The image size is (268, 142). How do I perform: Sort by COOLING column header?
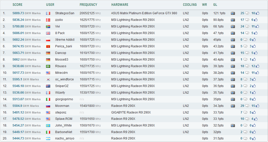point(190,5)
